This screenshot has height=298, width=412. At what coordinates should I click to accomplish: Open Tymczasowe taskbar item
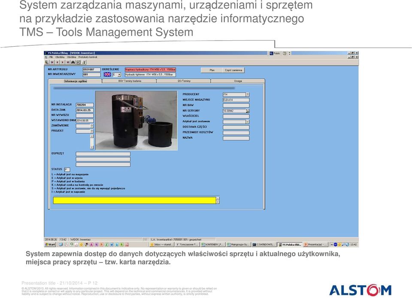point(187,244)
